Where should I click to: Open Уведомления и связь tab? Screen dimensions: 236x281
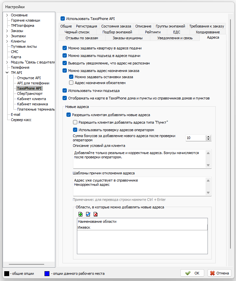[175, 38]
